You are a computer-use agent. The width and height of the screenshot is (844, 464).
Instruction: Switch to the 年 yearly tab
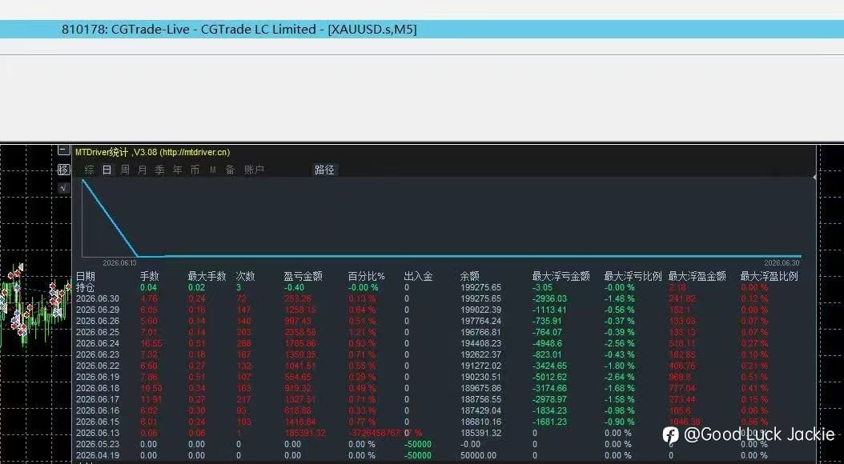coord(178,170)
